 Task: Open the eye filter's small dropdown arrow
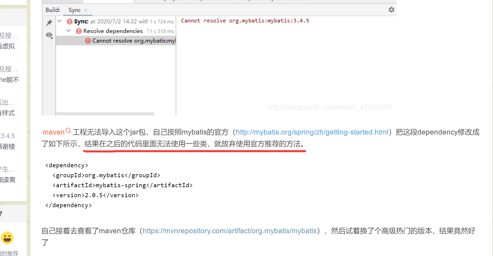(x=52, y=37)
